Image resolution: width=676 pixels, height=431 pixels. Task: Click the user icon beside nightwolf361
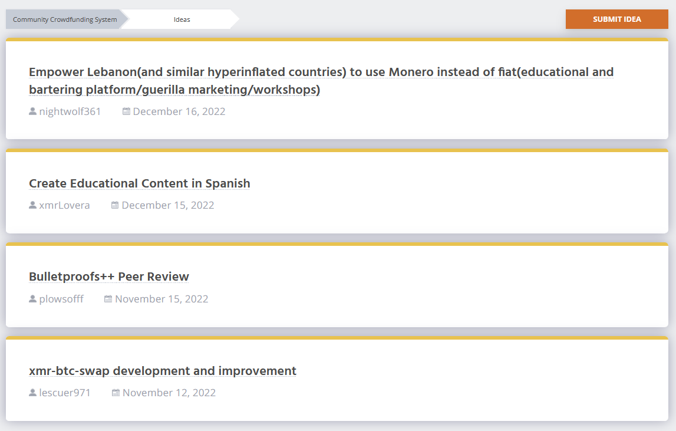(32, 111)
